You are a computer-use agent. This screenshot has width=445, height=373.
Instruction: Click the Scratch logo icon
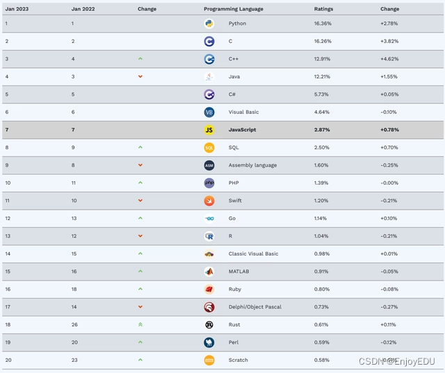(x=209, y=360)
